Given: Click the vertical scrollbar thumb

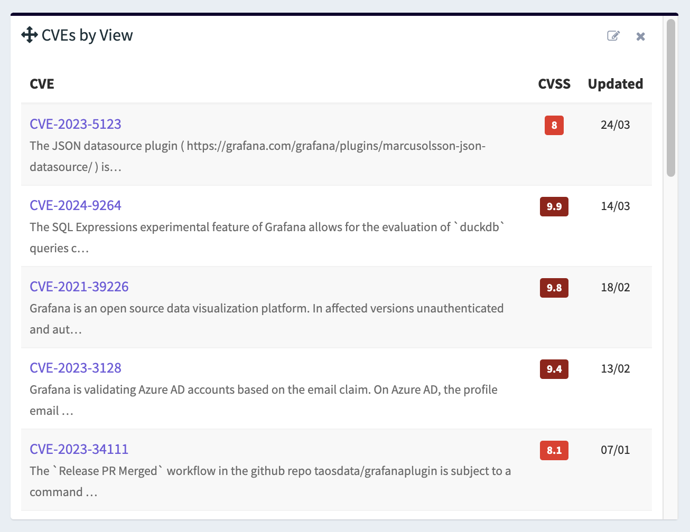Looking at the screenshot, I should pyautogui.click(x=671, y=98).
